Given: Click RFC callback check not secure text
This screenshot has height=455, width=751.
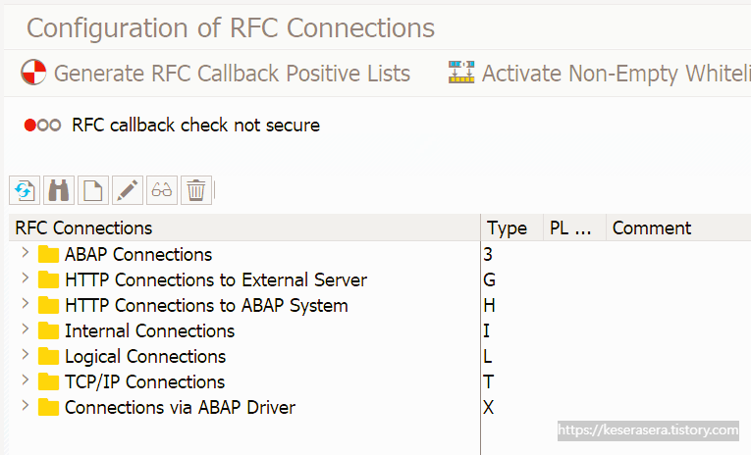Looking at the screenshot, I should click(x=195, y=126).
